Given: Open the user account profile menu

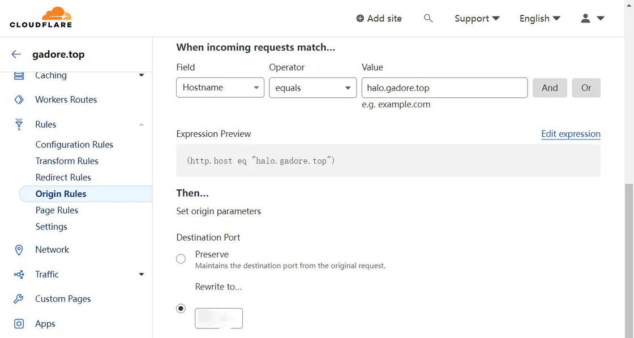Looking at the screenshot, I should pos(592,19).
